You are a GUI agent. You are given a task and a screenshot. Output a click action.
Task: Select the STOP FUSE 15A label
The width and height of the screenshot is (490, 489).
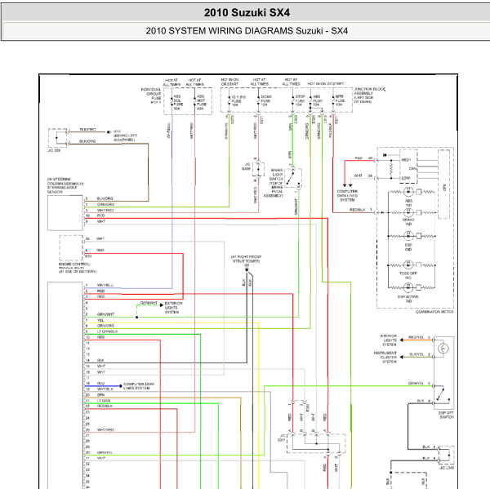point(300,101)
